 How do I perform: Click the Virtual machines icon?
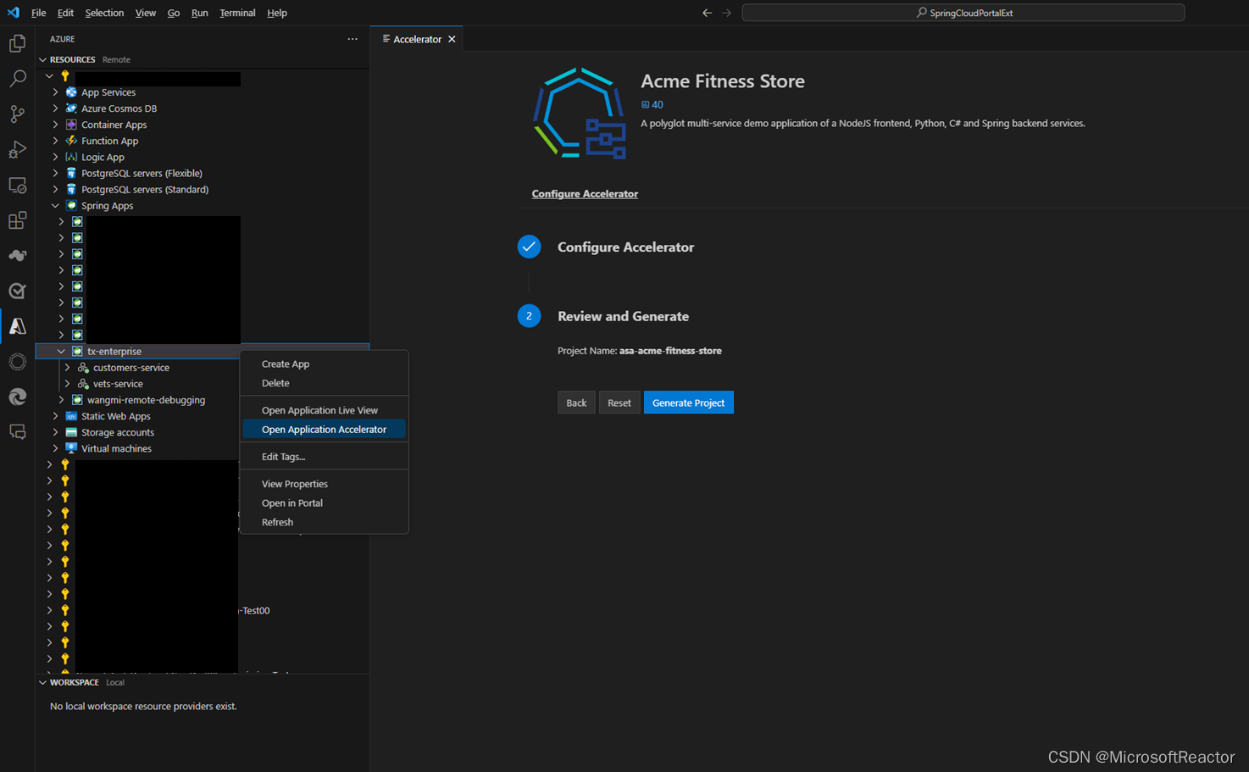point(71,448)
